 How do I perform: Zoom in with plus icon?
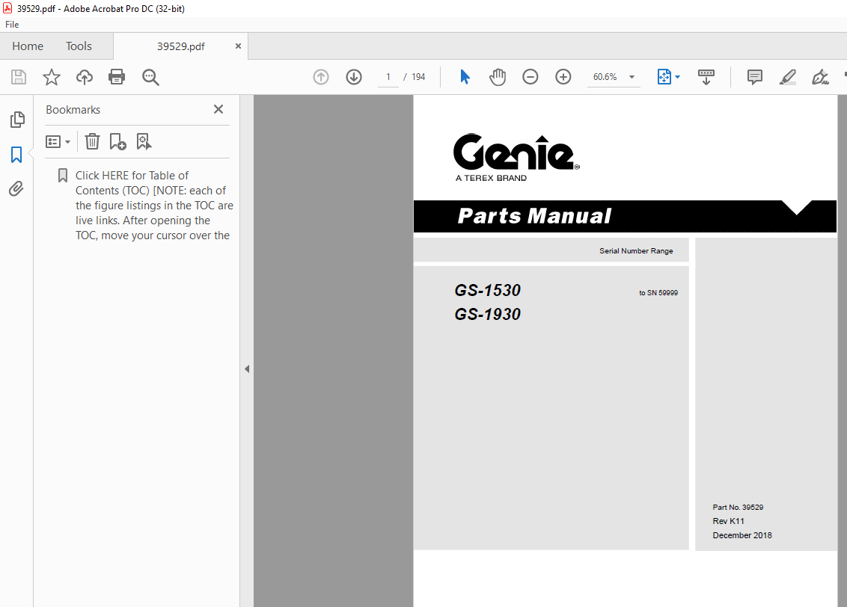pos(563,77)
